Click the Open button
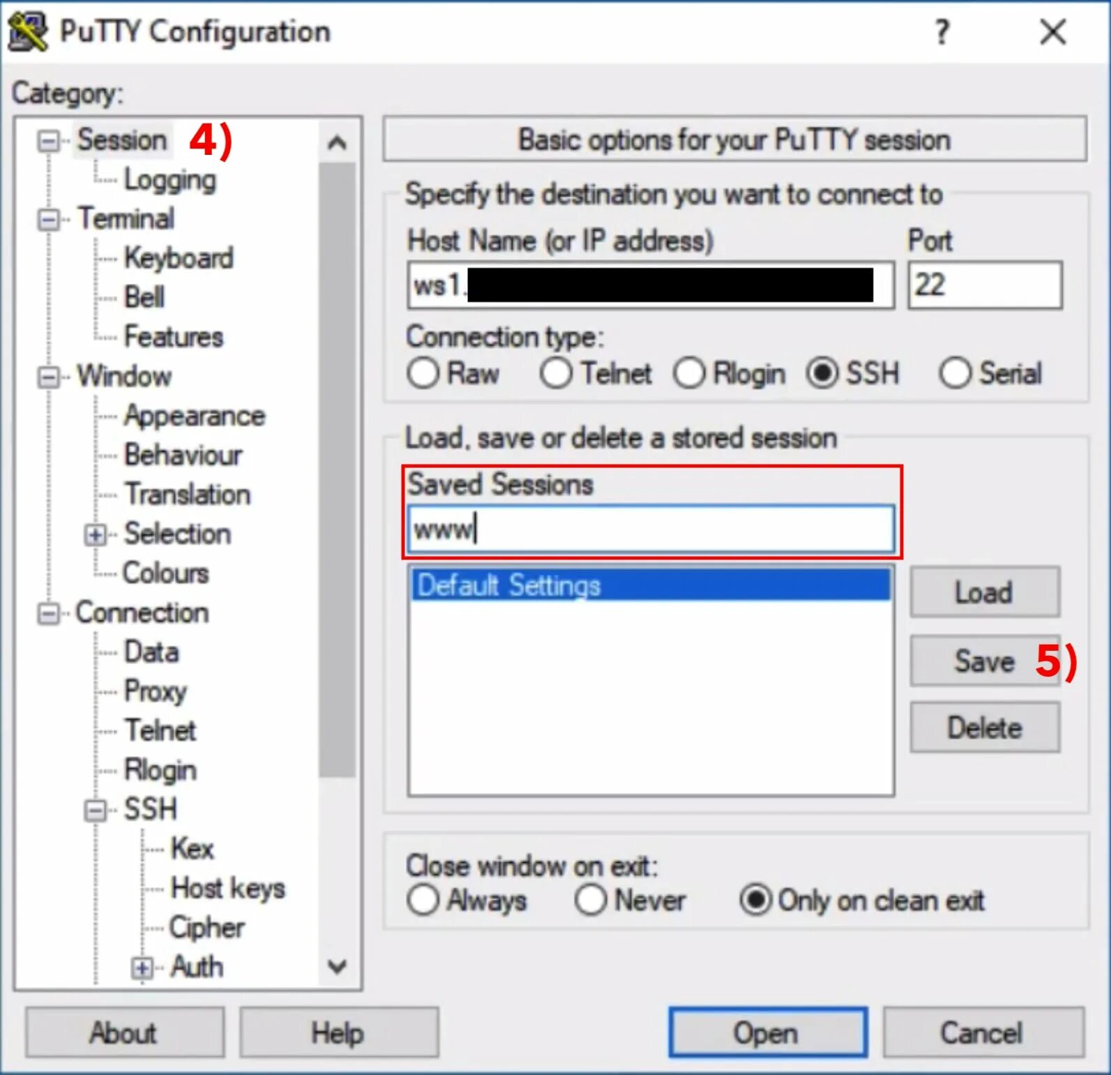The height and width of the screenshot is (1075, 1111). (x=767, y=1033)
